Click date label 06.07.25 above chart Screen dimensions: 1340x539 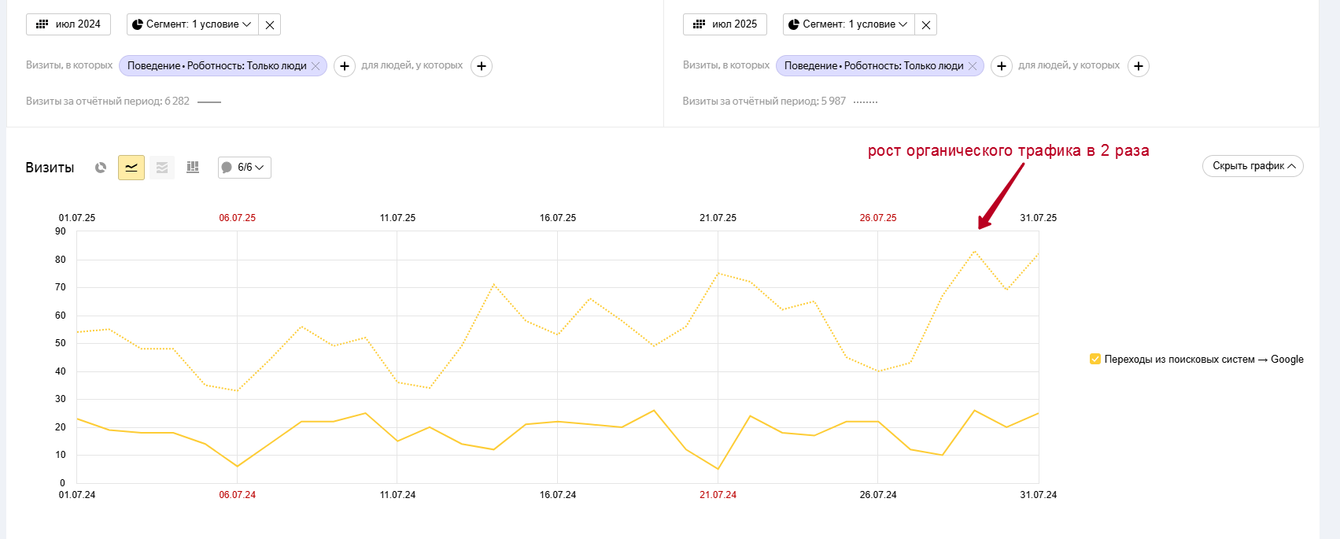238,218
